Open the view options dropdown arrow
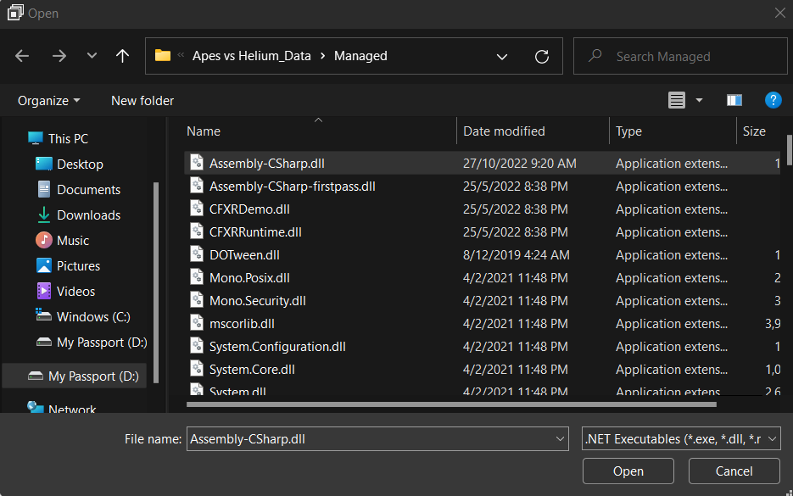Viewport: 793px width, 496px height. coord(699,100)
